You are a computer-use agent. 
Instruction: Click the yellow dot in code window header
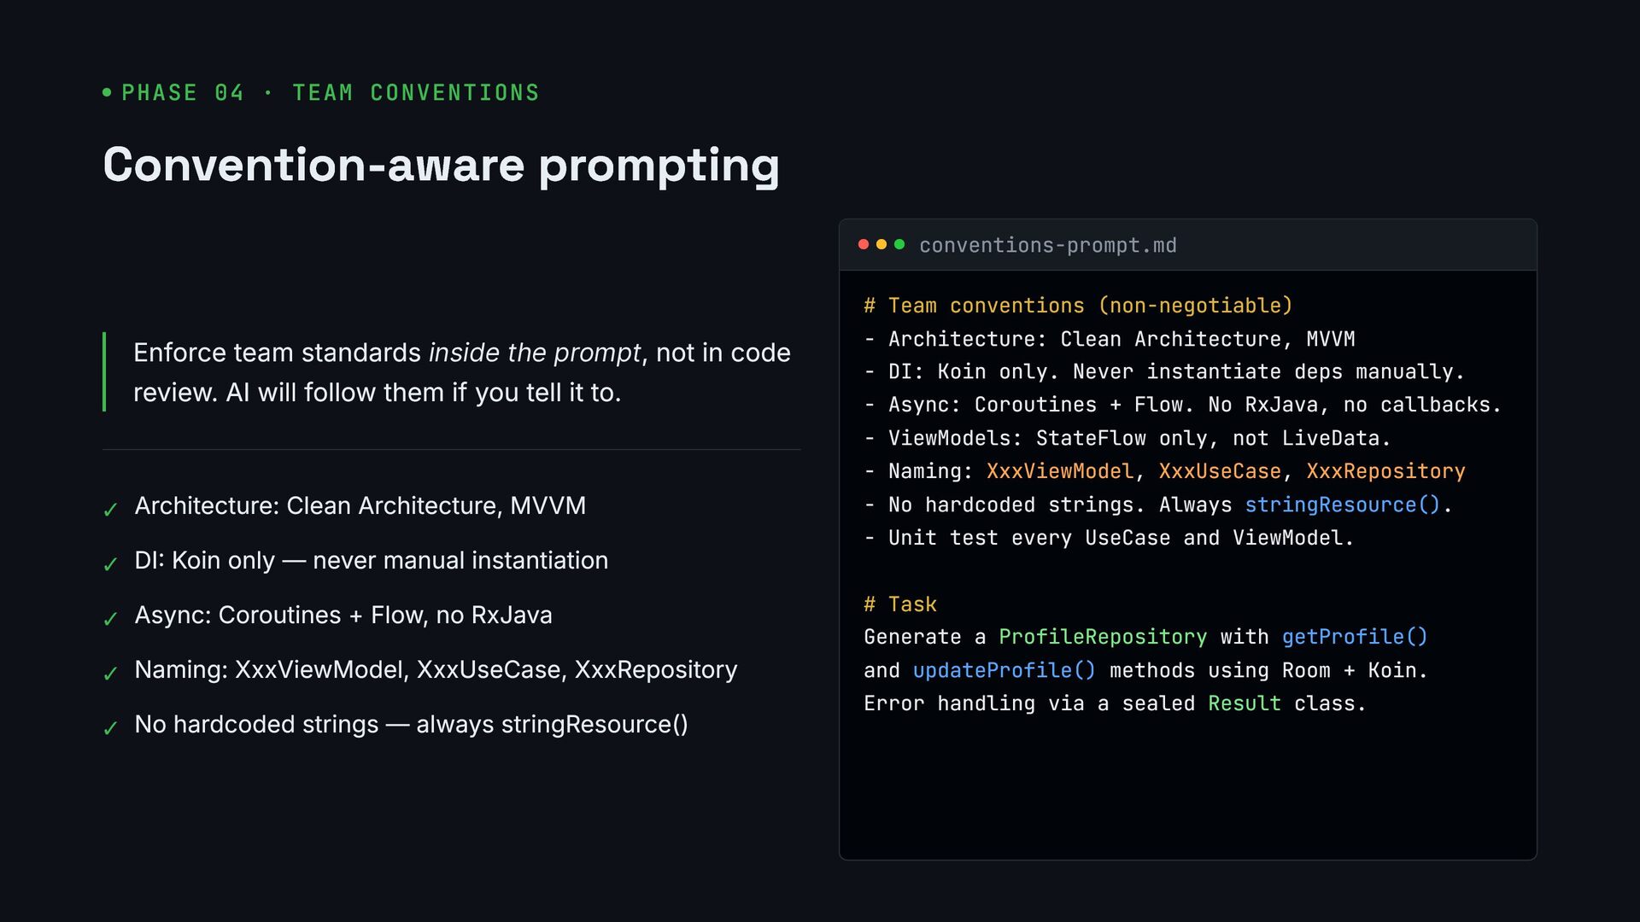click(881, 245)
